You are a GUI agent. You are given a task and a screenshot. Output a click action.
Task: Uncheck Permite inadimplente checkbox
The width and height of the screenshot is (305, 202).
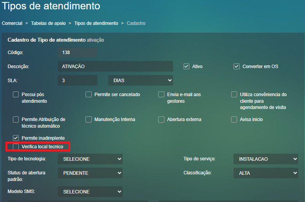[16, 138]
